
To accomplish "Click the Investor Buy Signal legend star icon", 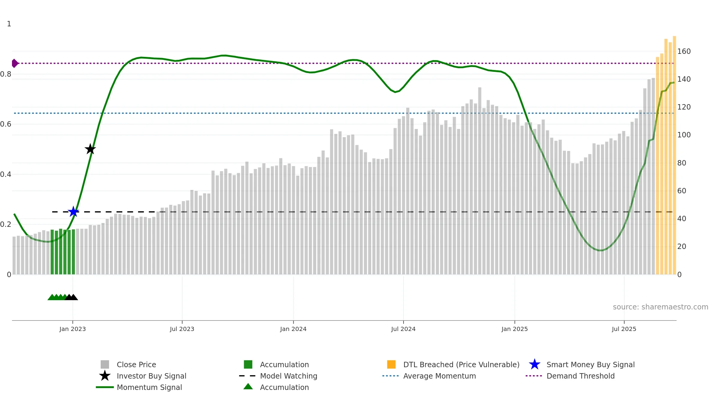I will (x=105, y=376).
